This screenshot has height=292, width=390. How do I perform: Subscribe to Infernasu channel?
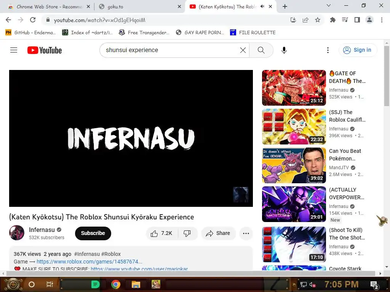93,233
